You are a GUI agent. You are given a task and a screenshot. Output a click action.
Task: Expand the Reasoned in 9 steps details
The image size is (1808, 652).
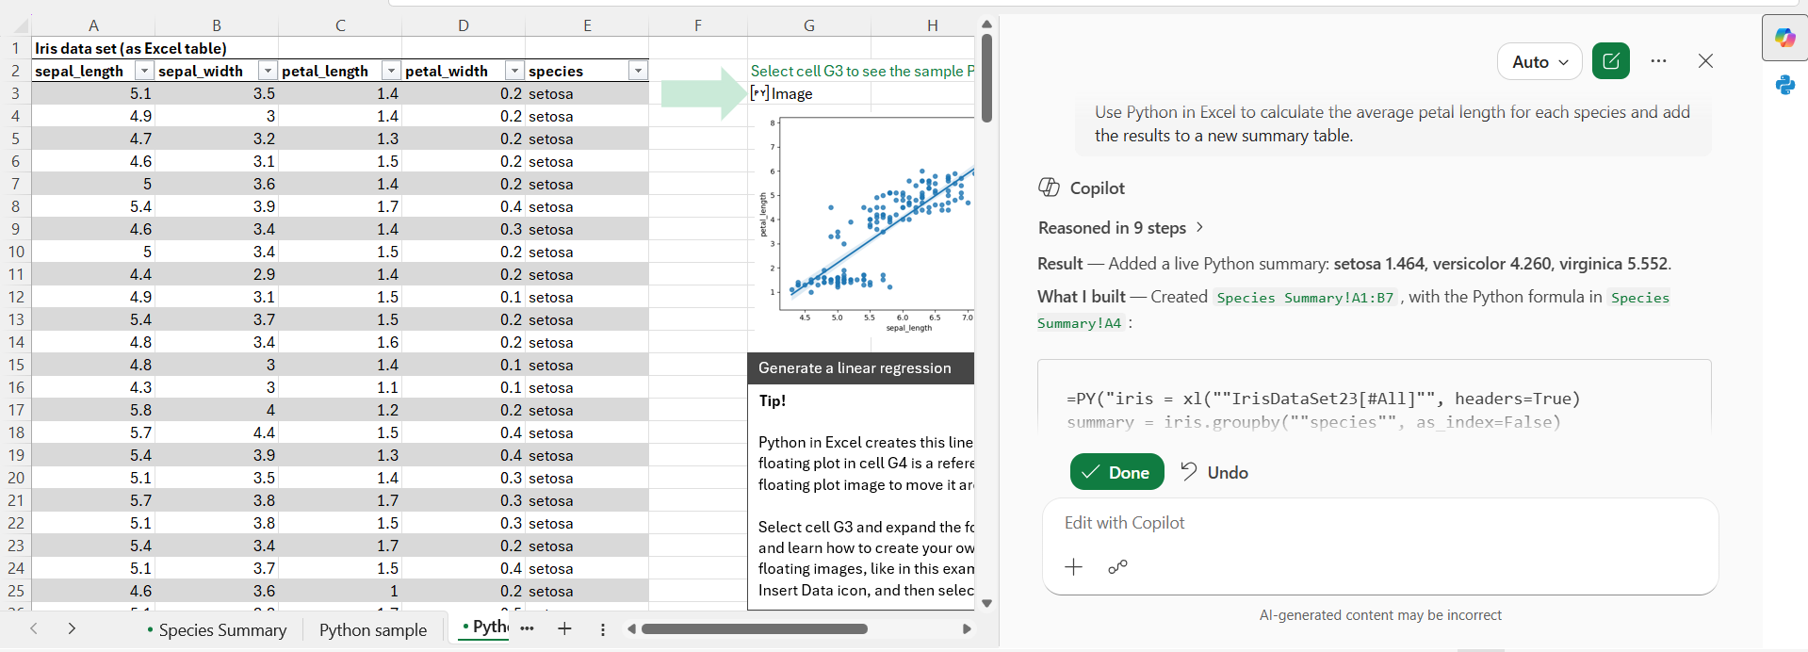point(1121,228)
